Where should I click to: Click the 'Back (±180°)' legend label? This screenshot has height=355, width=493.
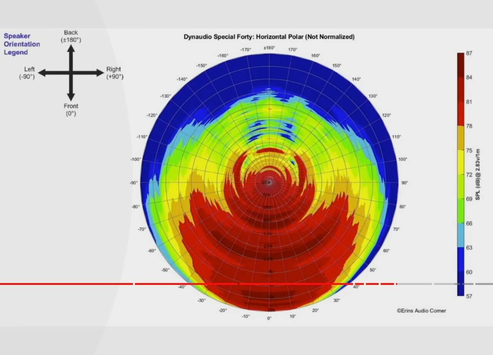pos(71,36)
